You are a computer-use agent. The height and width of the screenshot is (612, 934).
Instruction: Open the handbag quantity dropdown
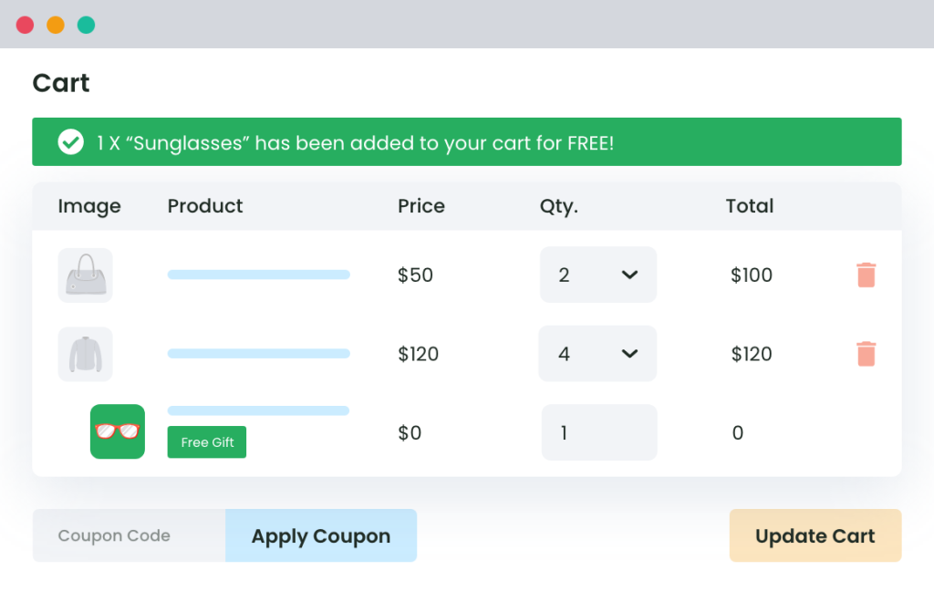(x=598, y=275)
